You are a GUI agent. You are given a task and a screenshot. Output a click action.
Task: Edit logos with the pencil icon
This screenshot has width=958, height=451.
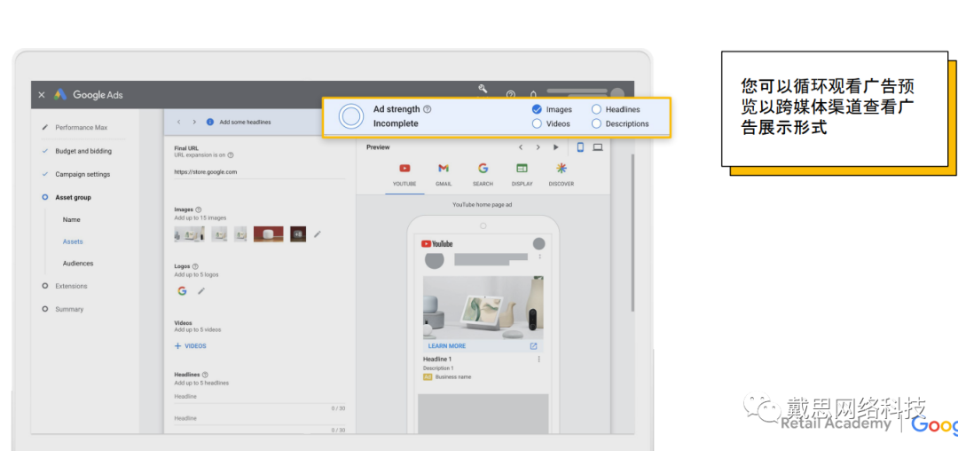click(x=201, y=291)
